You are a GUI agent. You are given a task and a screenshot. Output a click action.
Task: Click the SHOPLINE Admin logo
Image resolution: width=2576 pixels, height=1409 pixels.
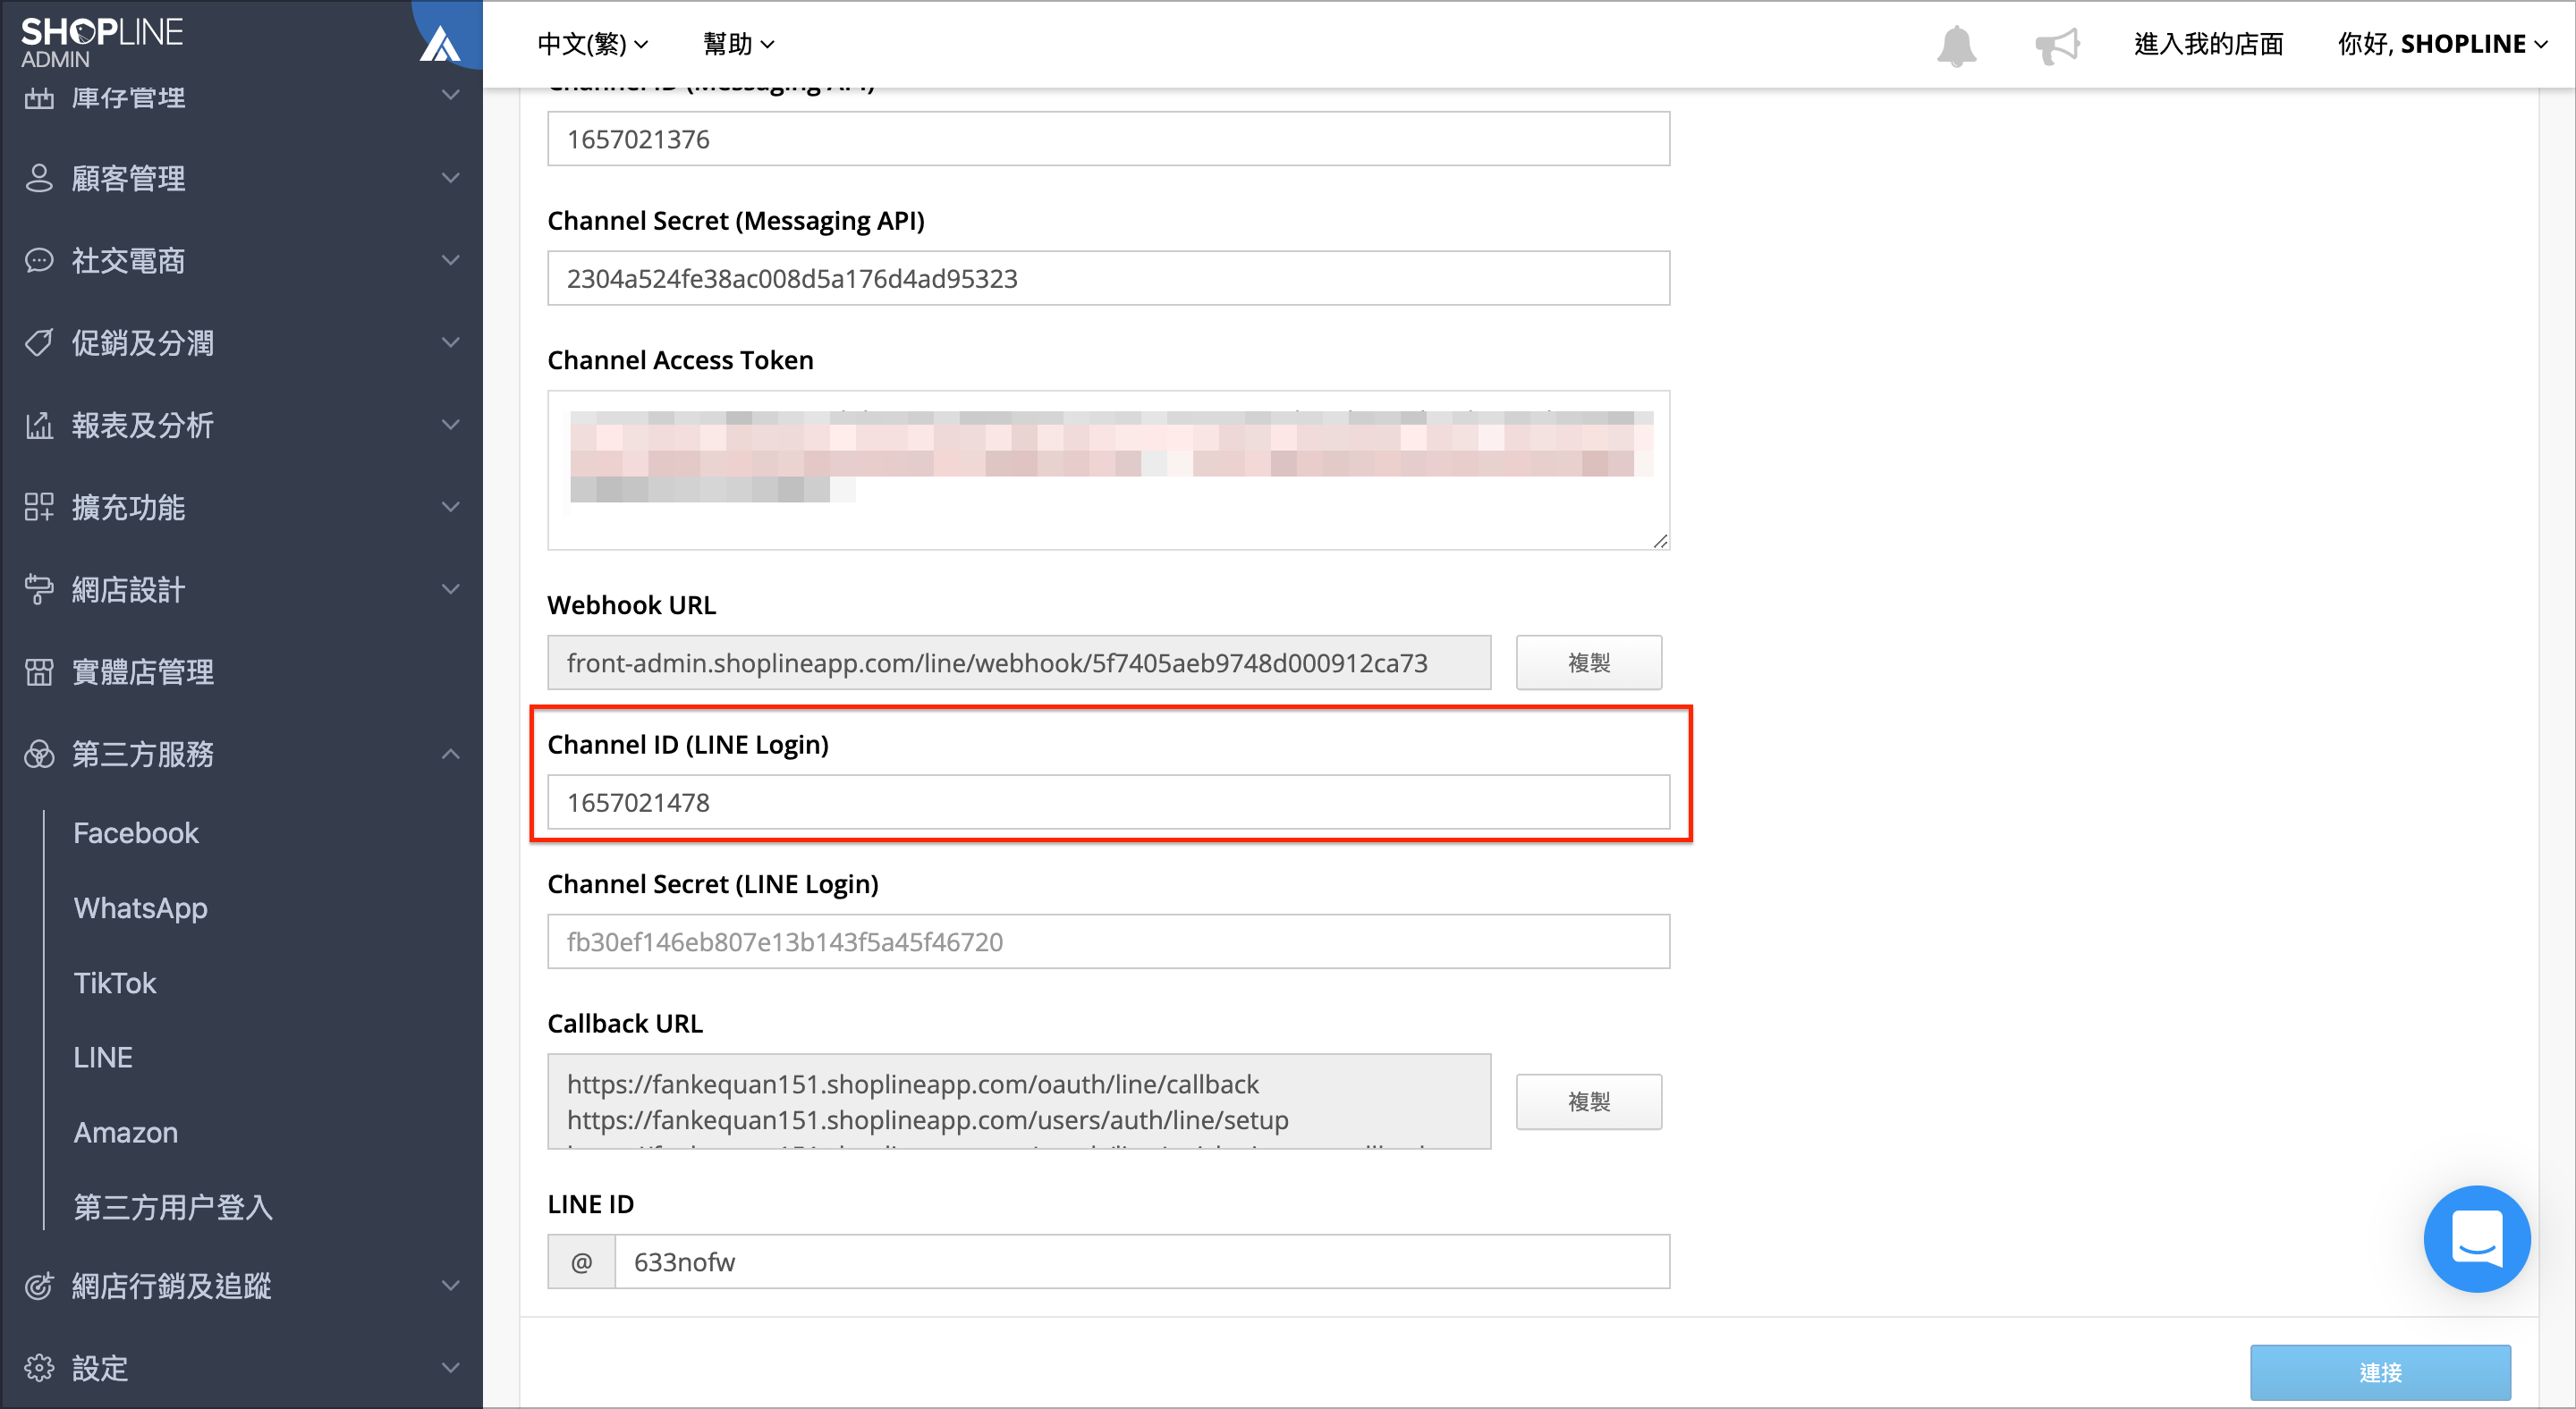coord(102,42)
